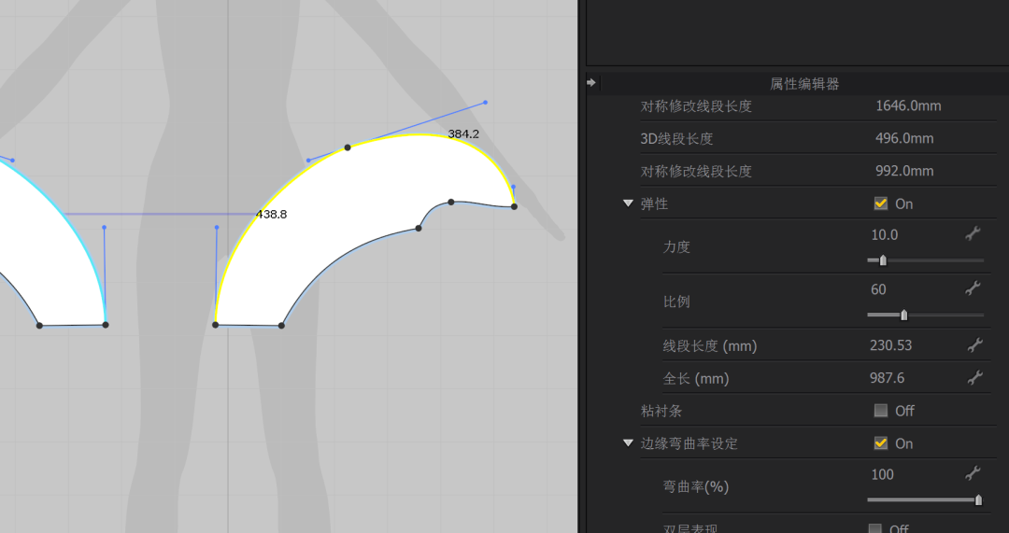The image size is (1009, 533).
Task: Toggle the 弹性 On checkbox
Action: [x=881, y=203]
